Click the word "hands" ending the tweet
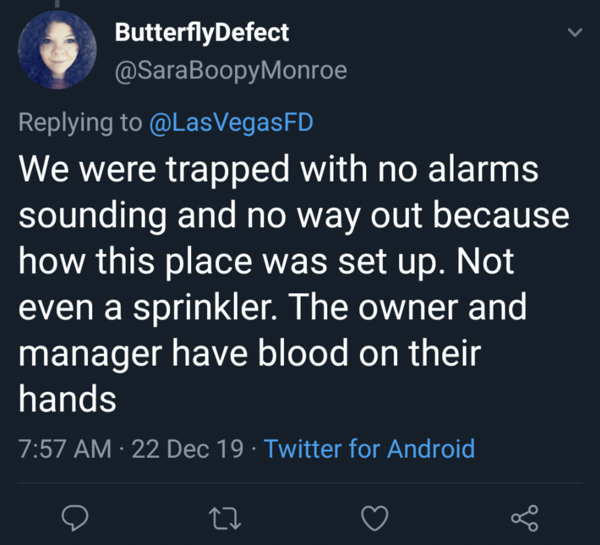 click(x=67, y=399)
